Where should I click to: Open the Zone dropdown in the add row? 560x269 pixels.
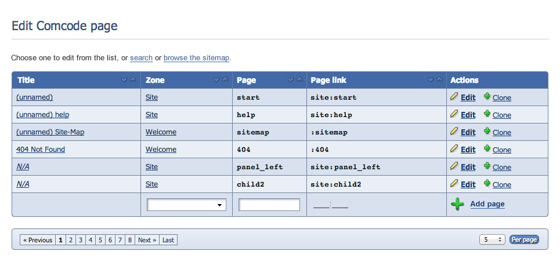(x=186, y=205)
